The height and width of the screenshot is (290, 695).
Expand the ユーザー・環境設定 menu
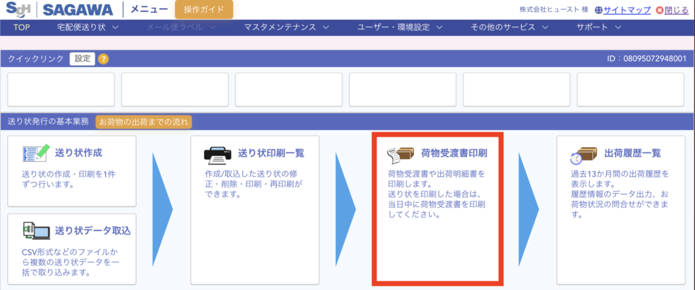tap(400, 28)
